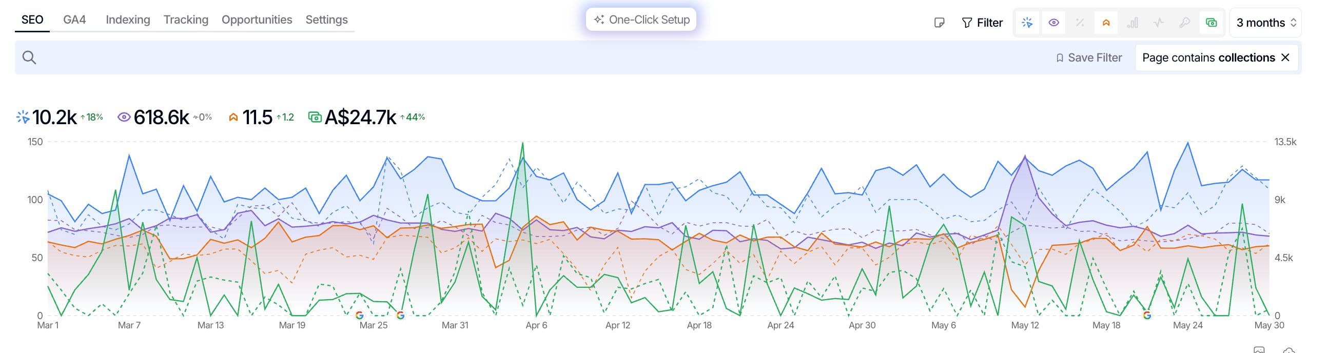Toggle the orange average position metric

1106,23
